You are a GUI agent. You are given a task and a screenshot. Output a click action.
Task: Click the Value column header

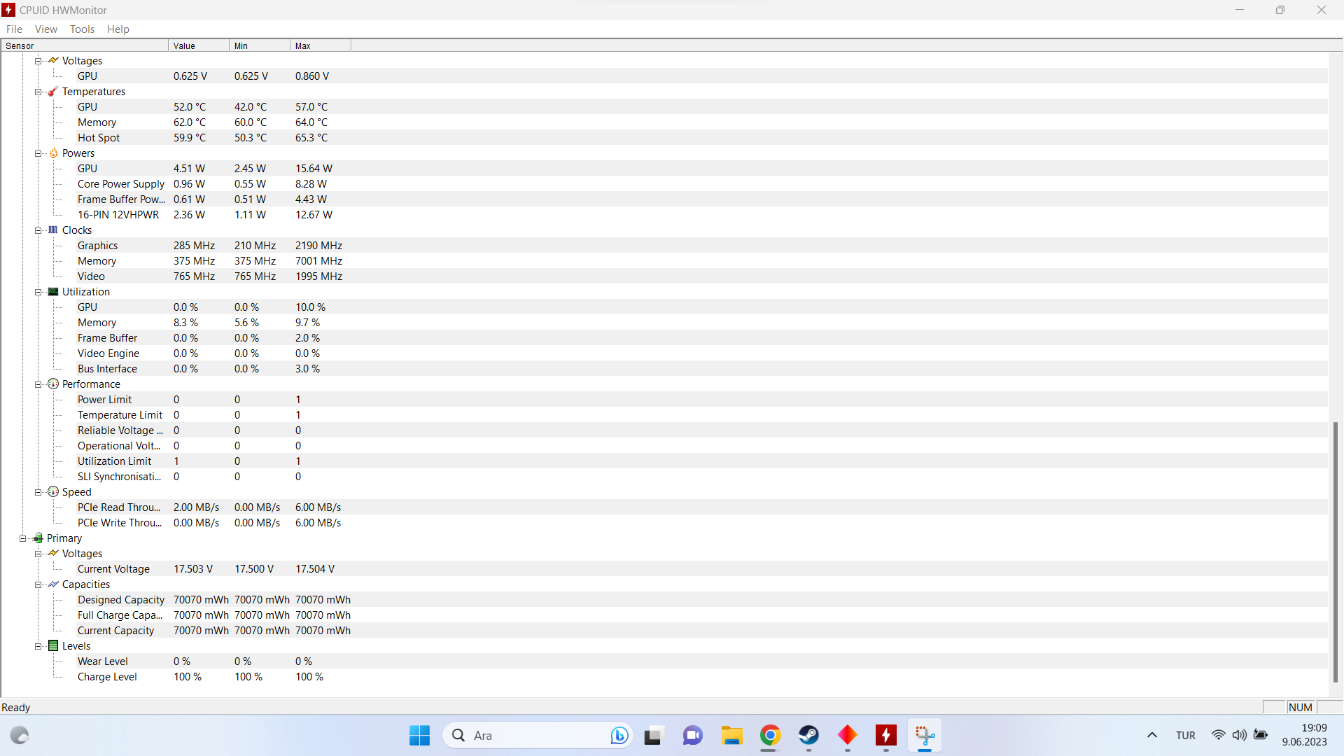point(198,46)
